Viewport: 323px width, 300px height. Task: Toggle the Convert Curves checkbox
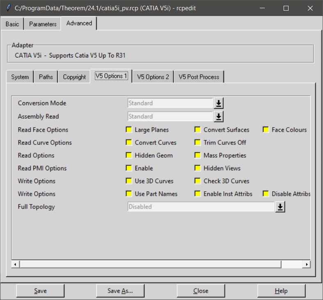coord(129,142)
